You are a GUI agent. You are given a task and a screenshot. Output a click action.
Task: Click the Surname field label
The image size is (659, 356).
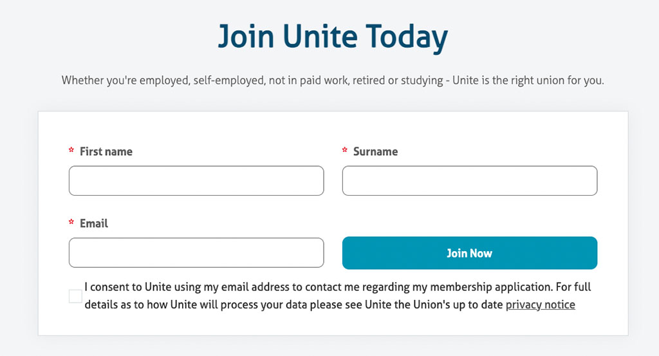click(375, 152)
